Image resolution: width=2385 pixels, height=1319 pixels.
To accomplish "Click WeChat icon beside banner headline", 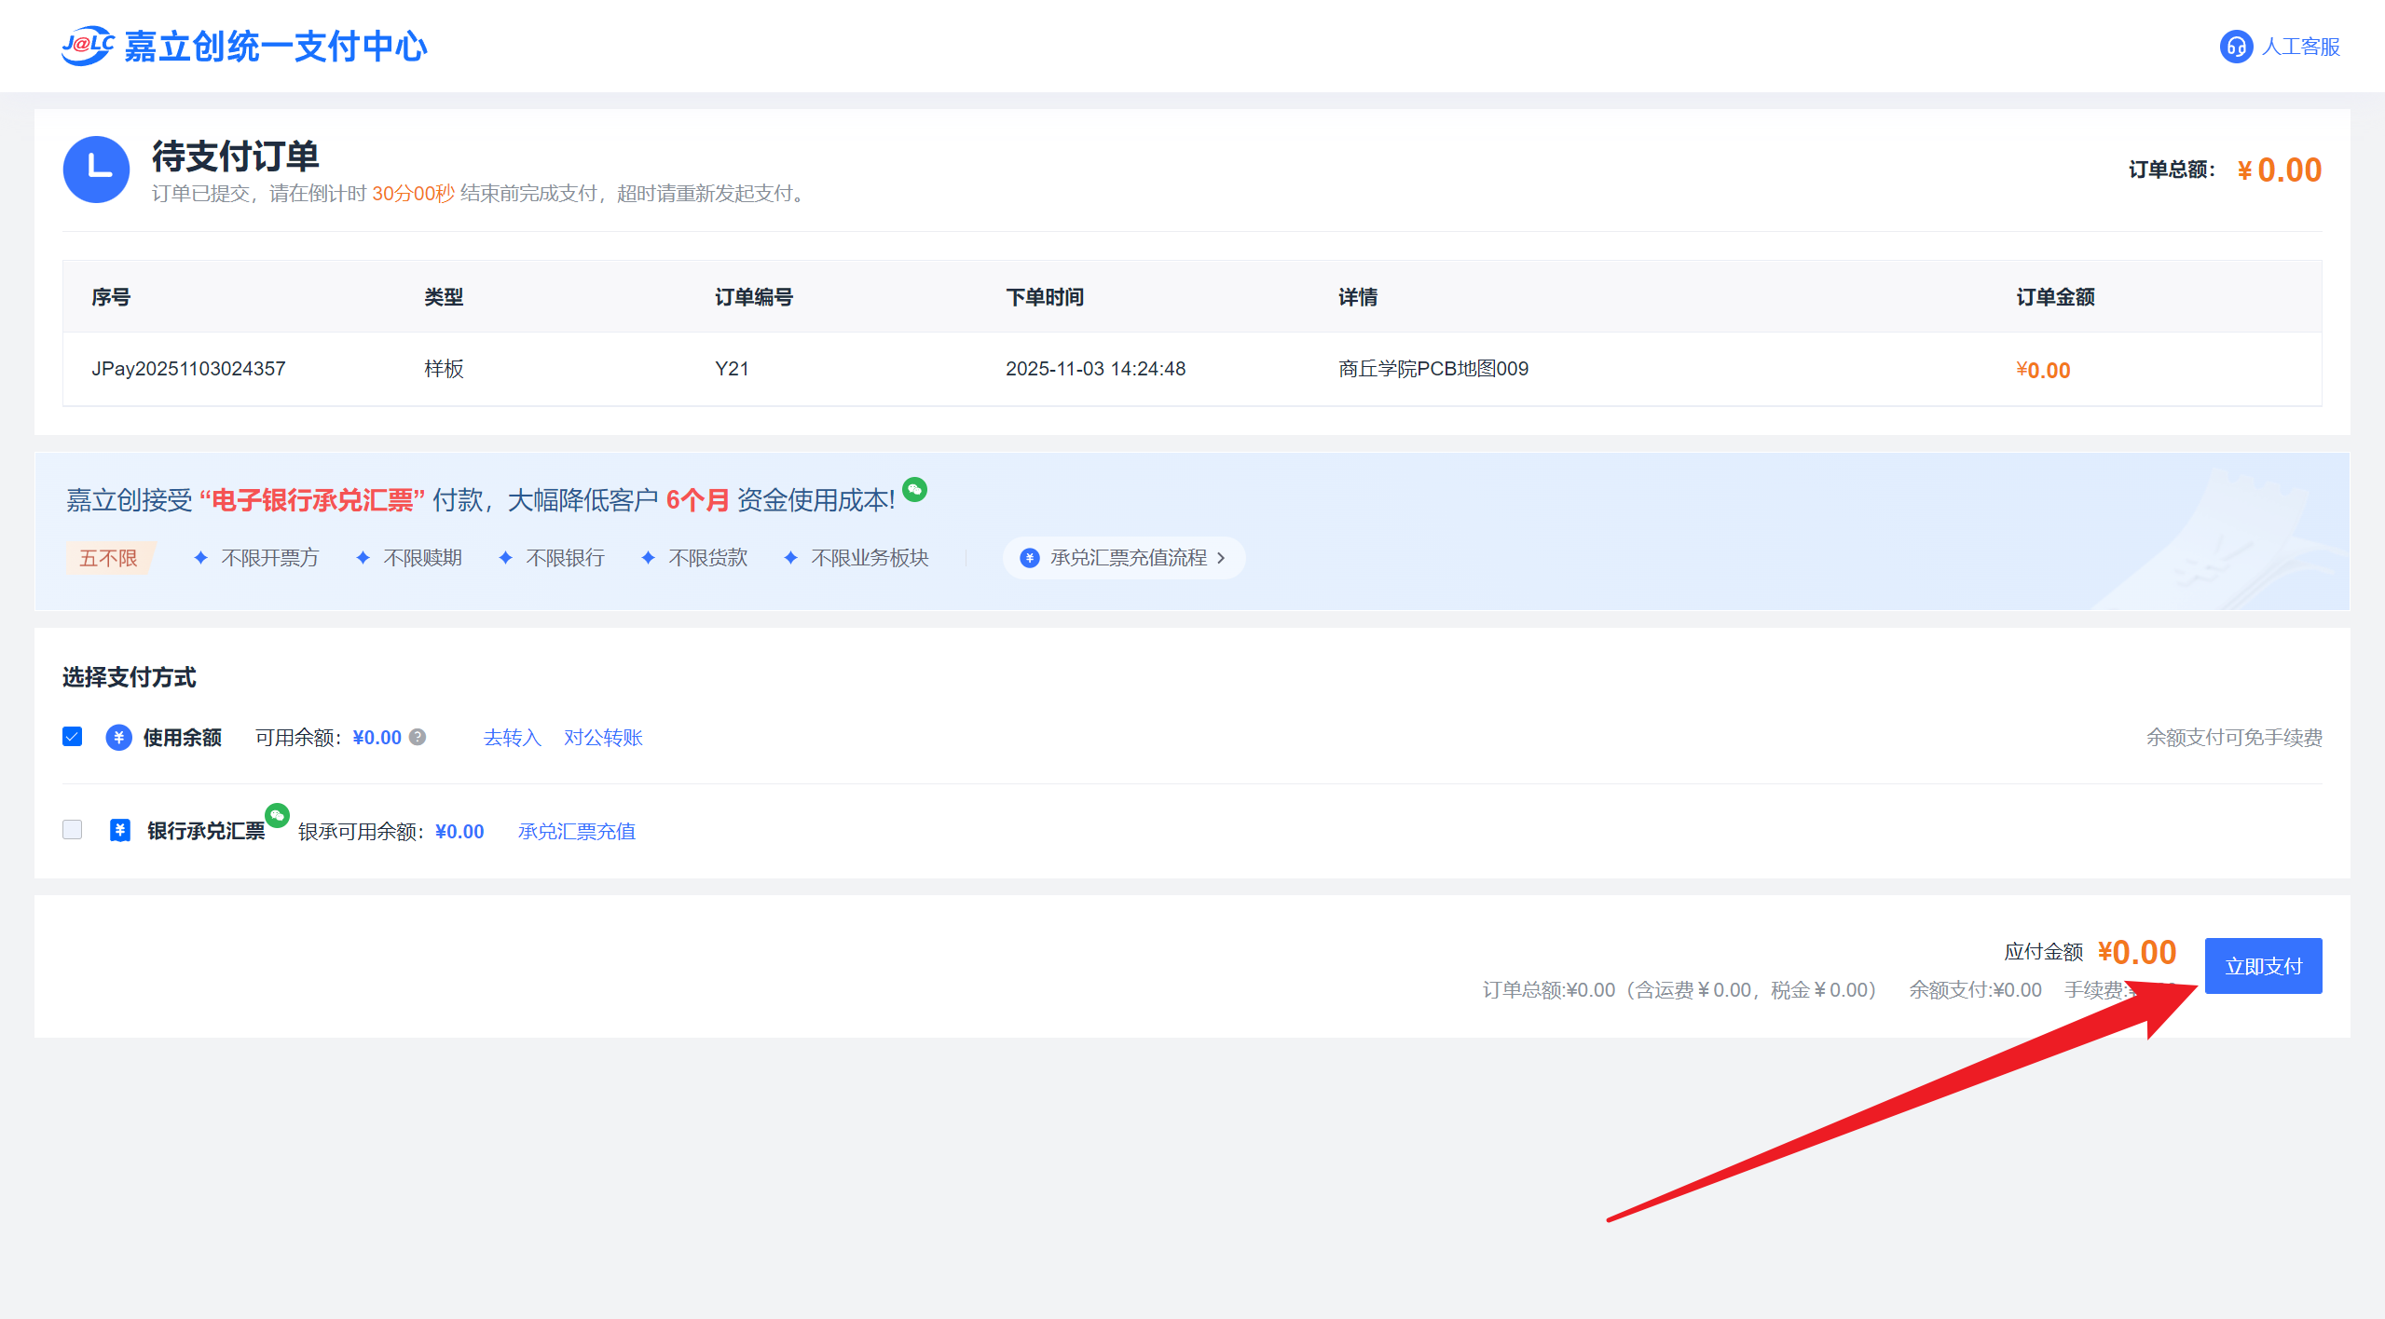I will tap(915, 489).
